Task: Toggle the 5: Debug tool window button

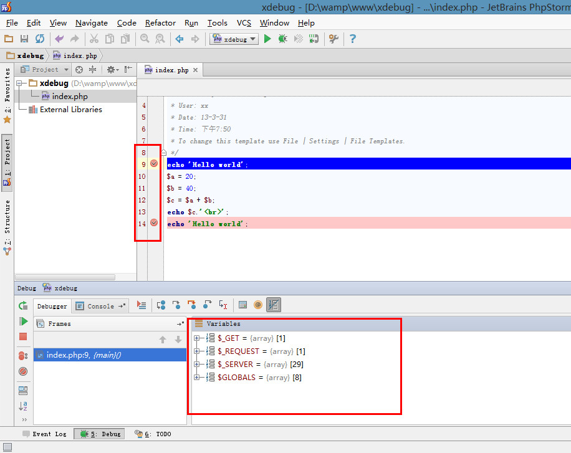Action: click(99, 434)
